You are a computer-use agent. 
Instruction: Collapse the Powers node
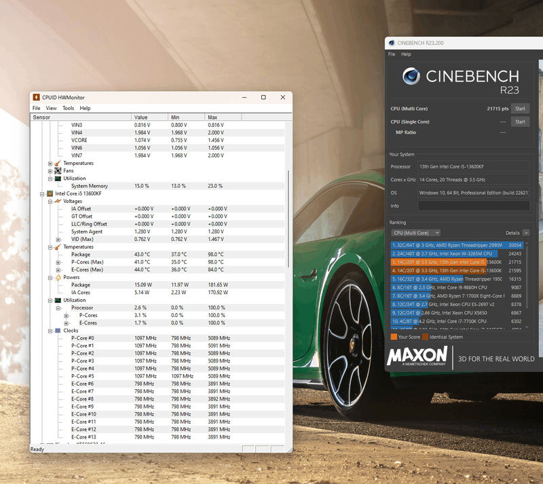(50, 278)
